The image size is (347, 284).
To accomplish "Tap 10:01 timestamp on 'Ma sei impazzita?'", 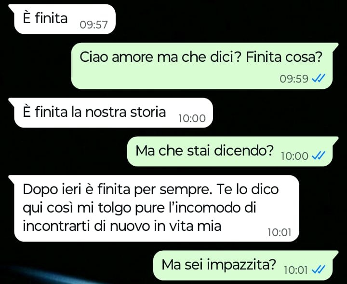I will [x=295, y=270].
